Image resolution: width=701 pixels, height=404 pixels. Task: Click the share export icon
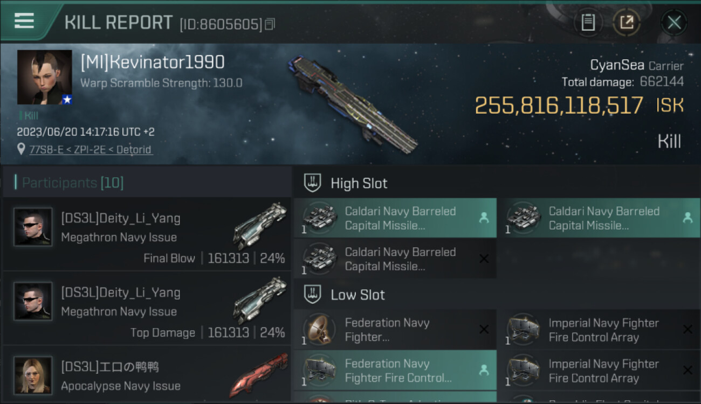point(626,23)
